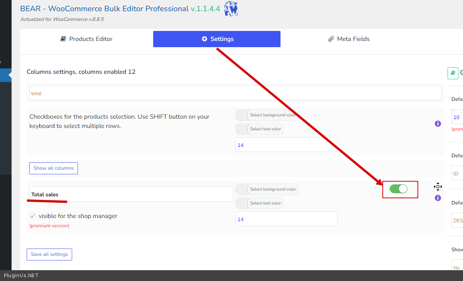Click the Total sales title field
Image resolution: width=463 pixels, height=281 pixels.
point(131,194)
